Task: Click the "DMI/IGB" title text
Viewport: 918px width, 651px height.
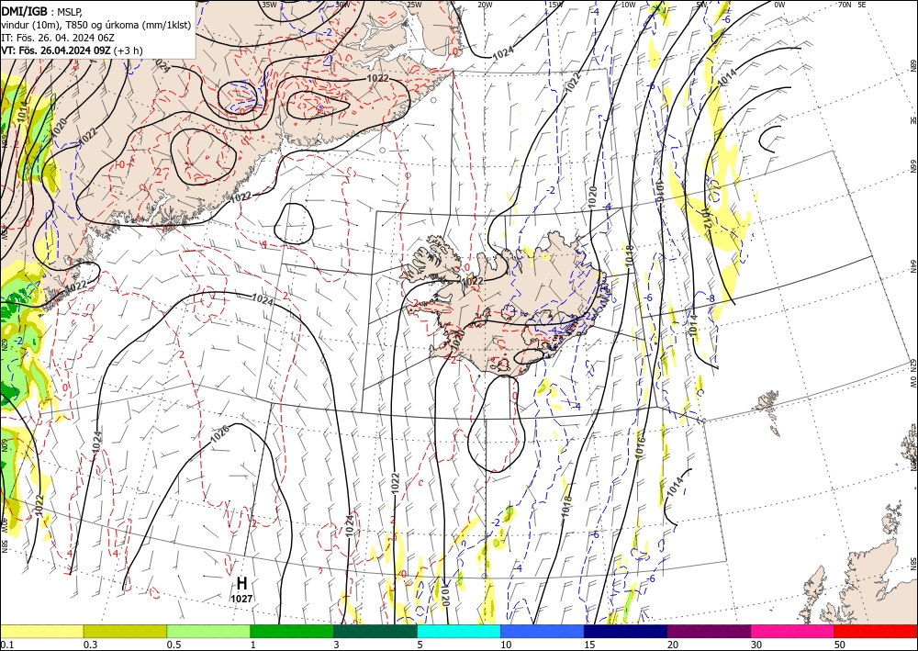Action: 24,10
